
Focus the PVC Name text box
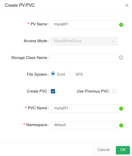[x=84, y=109]
